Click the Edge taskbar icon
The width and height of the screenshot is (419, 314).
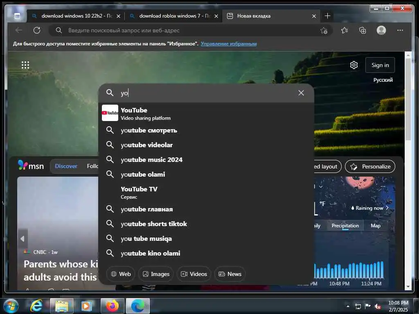[x=138, y=306]
